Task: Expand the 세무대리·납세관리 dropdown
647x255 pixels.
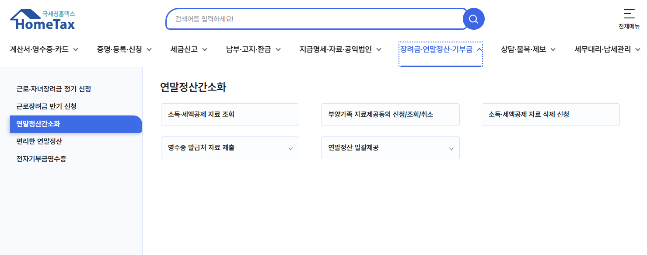Action: (x=607, y=49)
